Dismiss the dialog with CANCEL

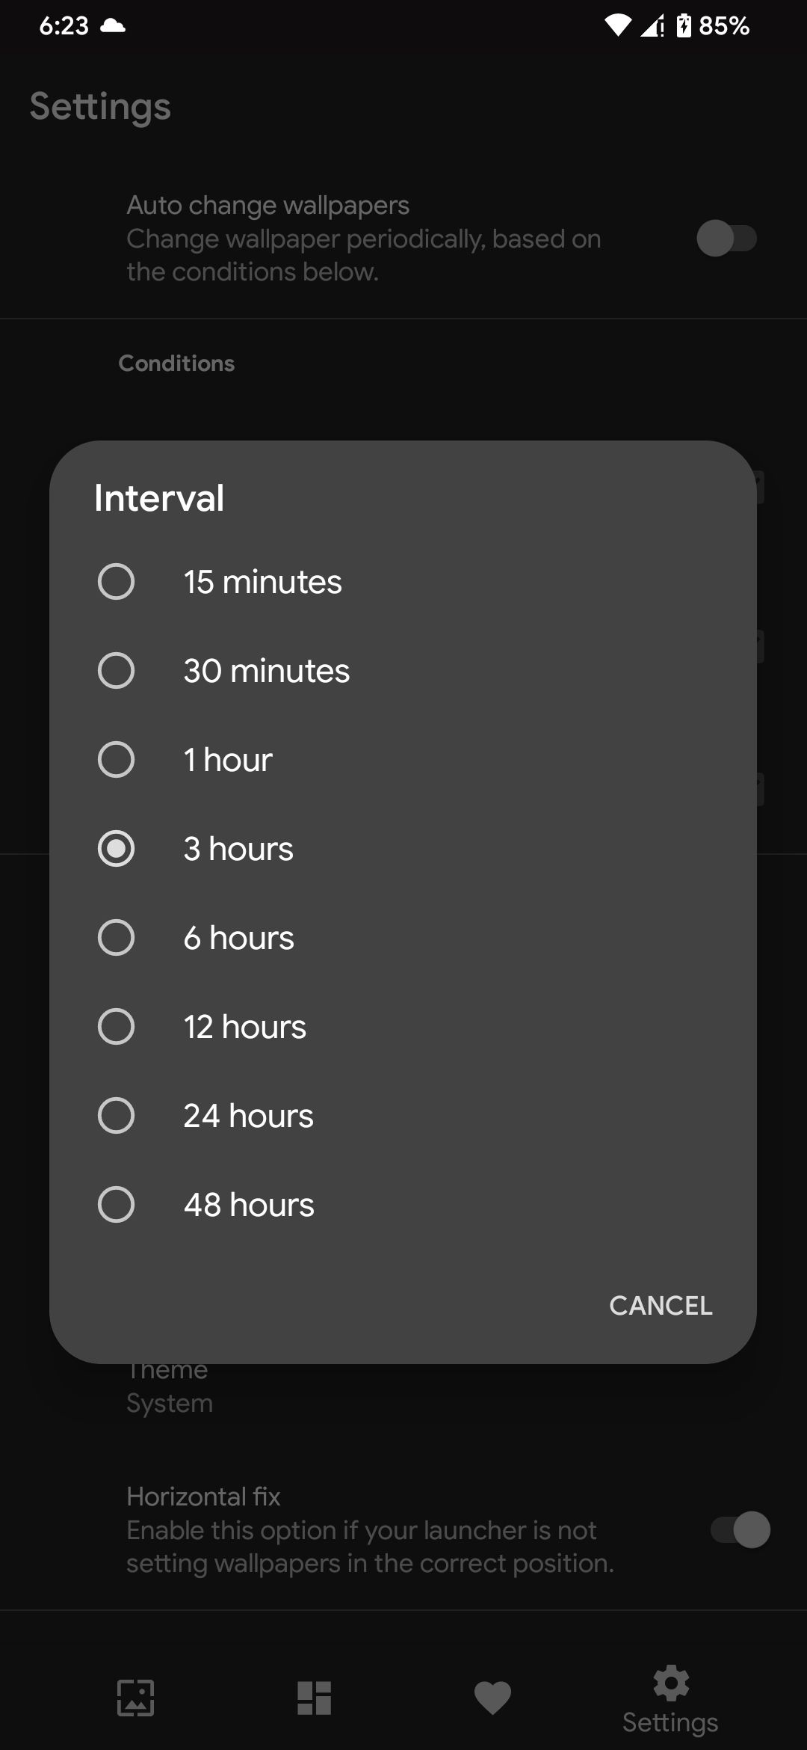pyautogui.click(x=660, y=1305)
